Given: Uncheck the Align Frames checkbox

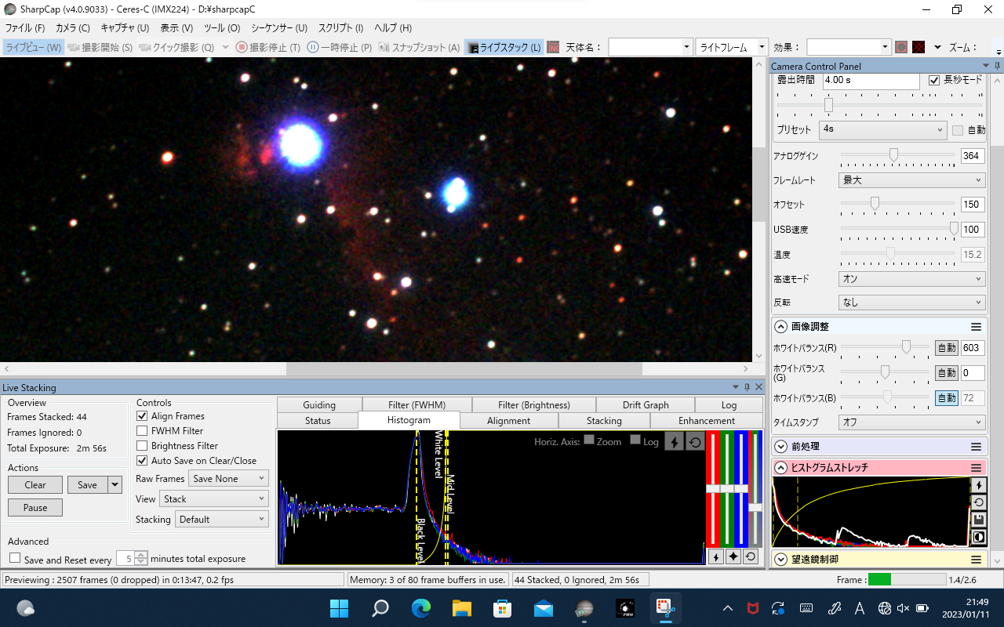Looking at the screenshot, I should click(142, 416).
